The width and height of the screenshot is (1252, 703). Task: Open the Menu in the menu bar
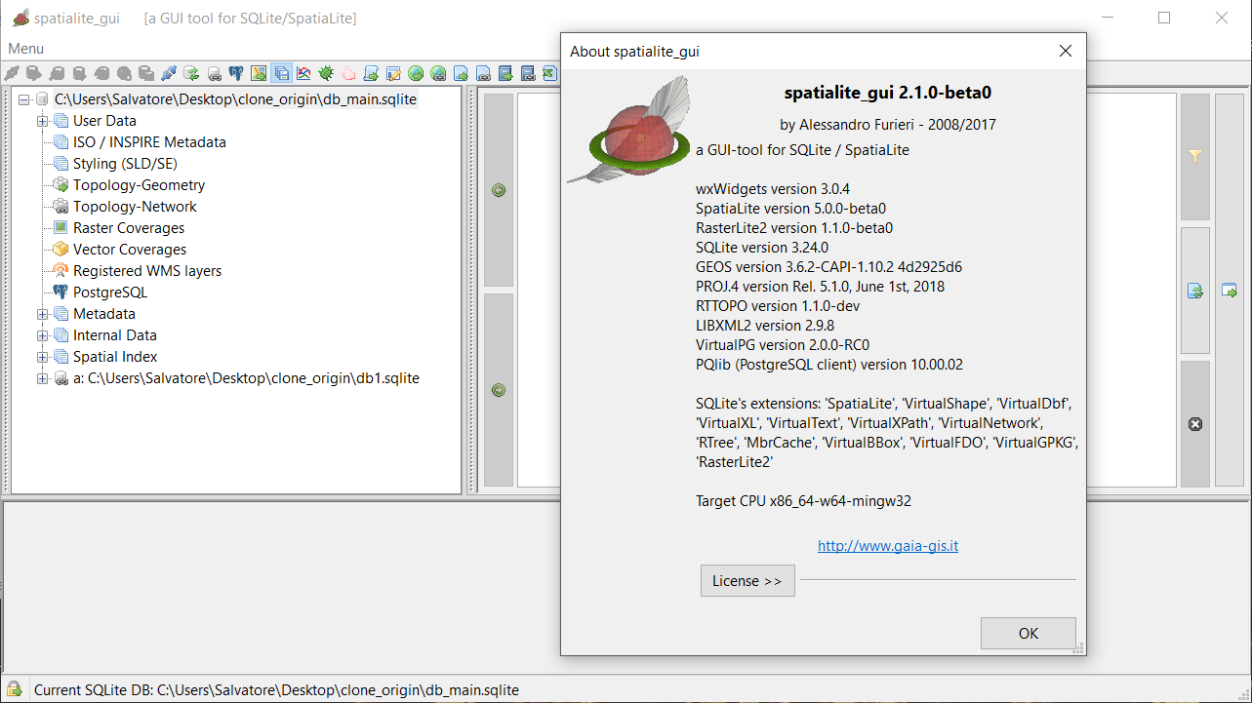[x=26, y=49]
